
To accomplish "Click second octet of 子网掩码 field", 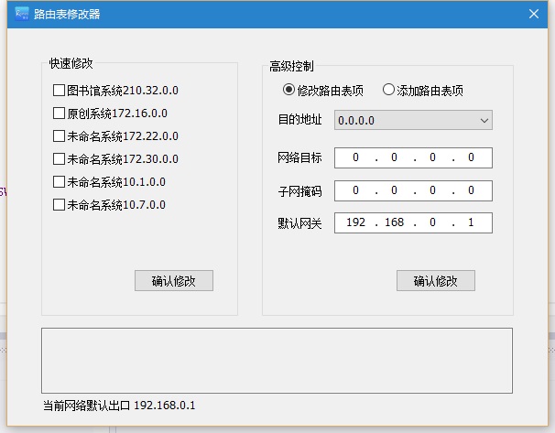I will (395, 190).
